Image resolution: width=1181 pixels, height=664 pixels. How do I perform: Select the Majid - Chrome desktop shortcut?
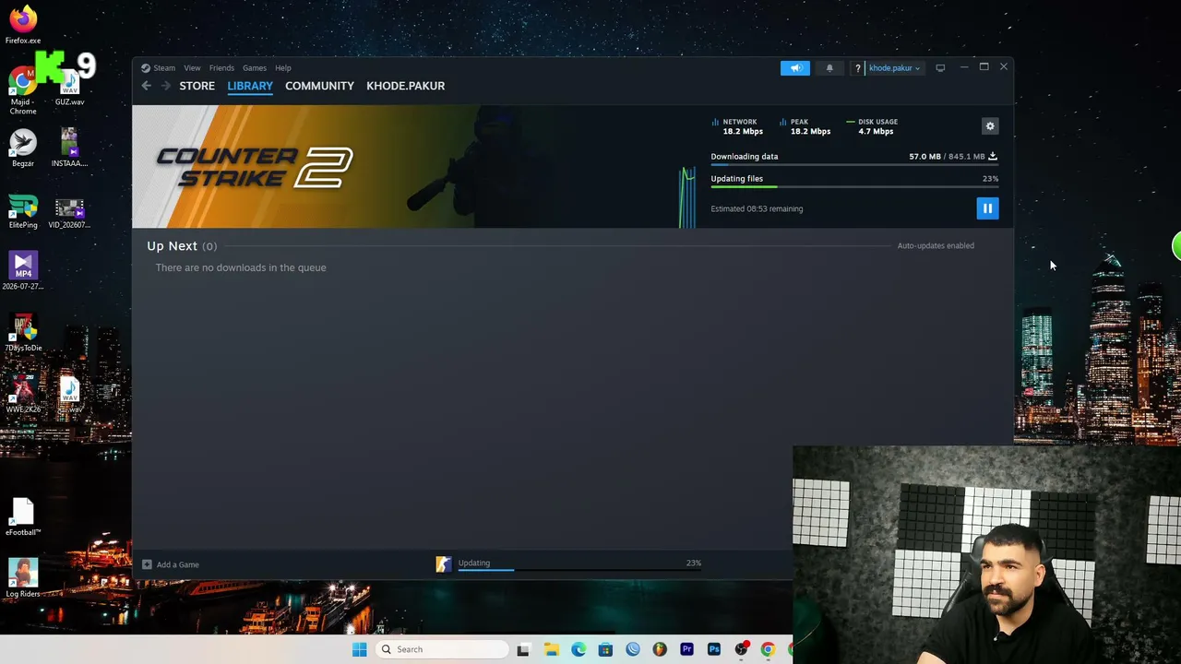pyautogui.click(x=23, y=92)
